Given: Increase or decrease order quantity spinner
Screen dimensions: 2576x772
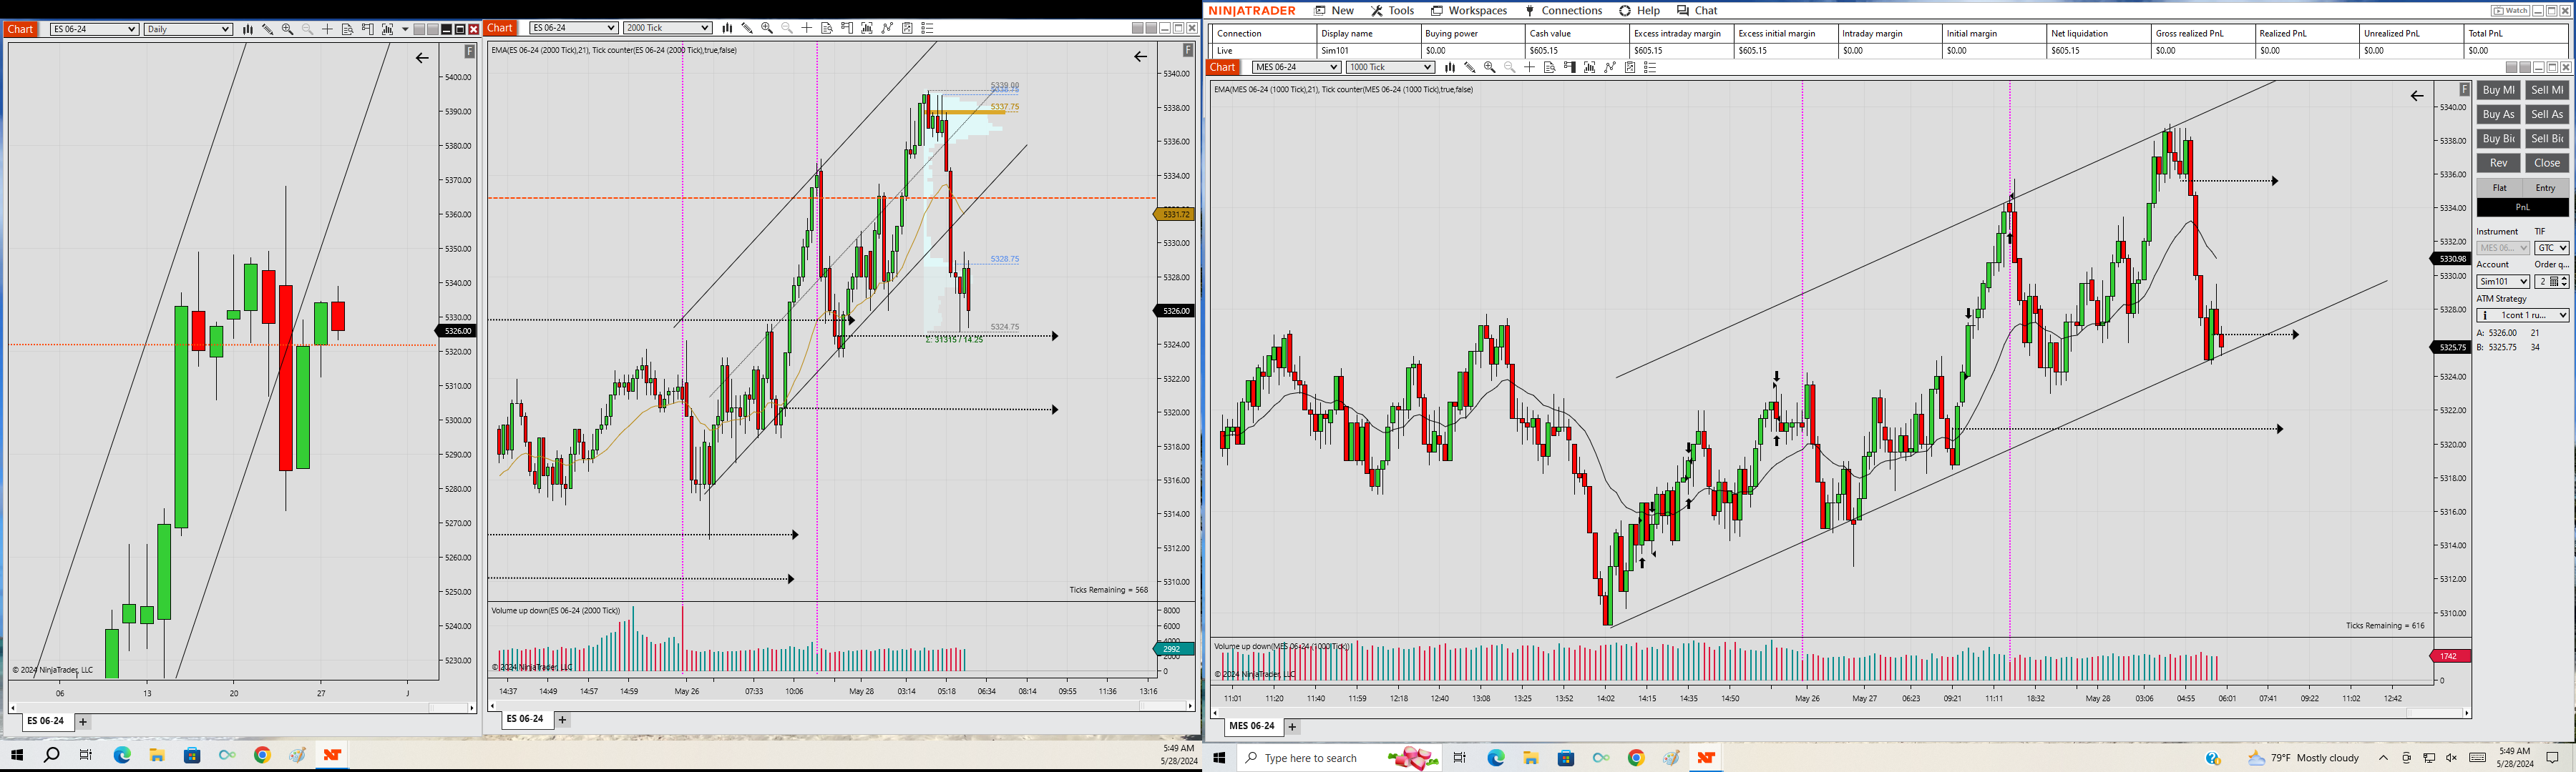Looking at the screenshot, I should coord(2564,282).
